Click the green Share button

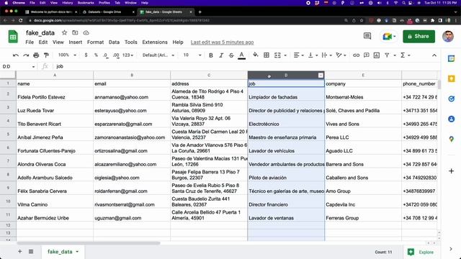pyautogui.click(x=419, y=37)
